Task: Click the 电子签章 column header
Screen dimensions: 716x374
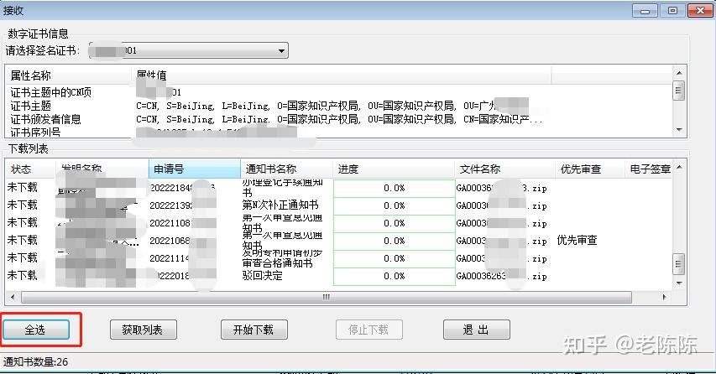Action: tap(648, 169)
